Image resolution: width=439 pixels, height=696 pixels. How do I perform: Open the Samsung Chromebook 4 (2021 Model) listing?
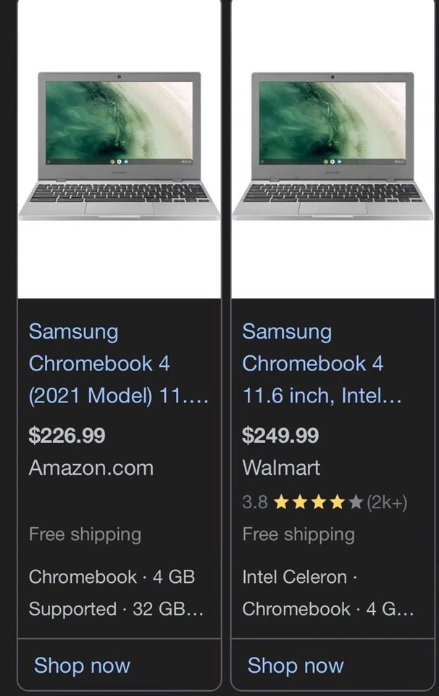coord(98,363)
